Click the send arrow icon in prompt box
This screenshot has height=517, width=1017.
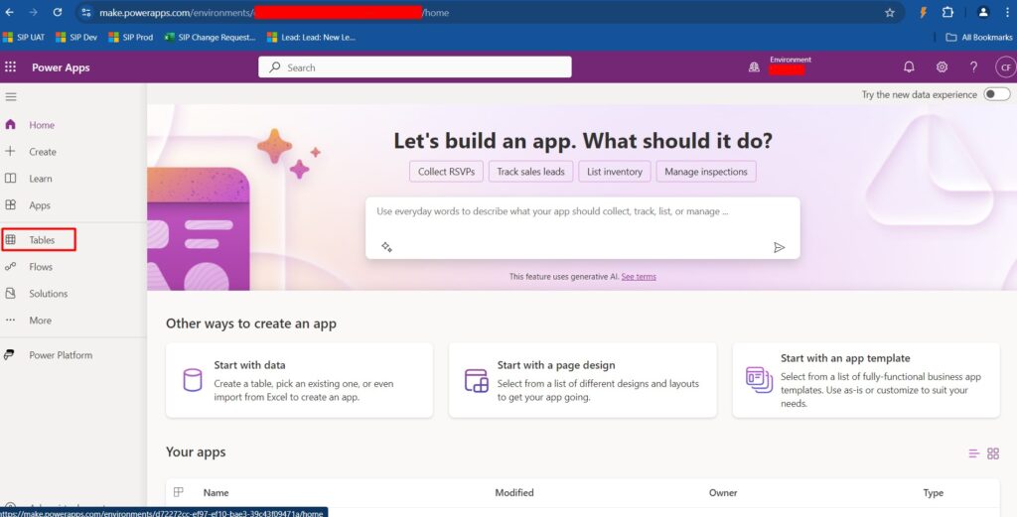coord(779,247)
